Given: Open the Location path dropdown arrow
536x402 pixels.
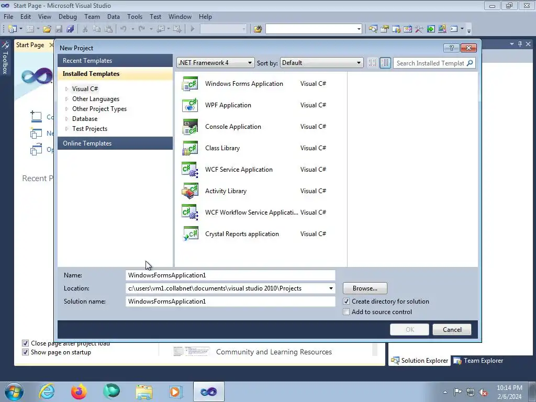Looking at the screenshot, I should [x=331, y=288].
